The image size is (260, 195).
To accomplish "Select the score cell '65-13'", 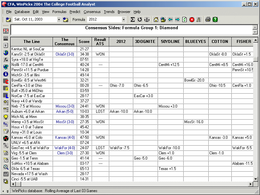I will (84, 169).
